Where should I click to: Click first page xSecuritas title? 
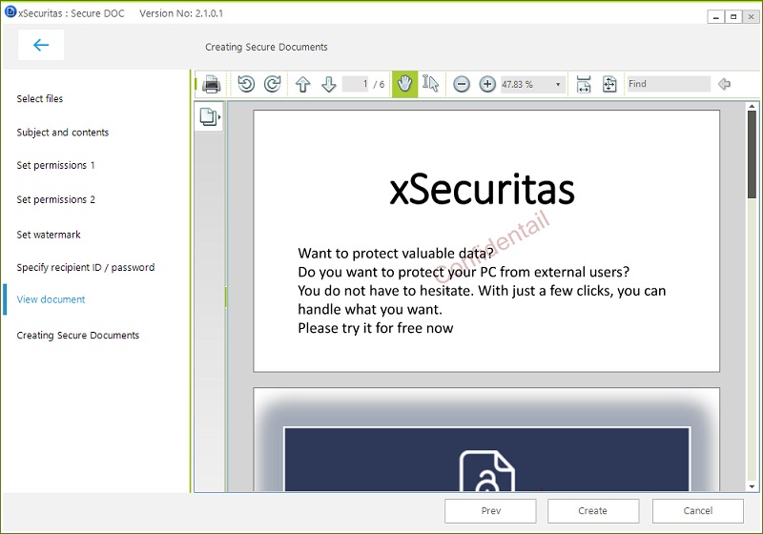tap(482, 190)
